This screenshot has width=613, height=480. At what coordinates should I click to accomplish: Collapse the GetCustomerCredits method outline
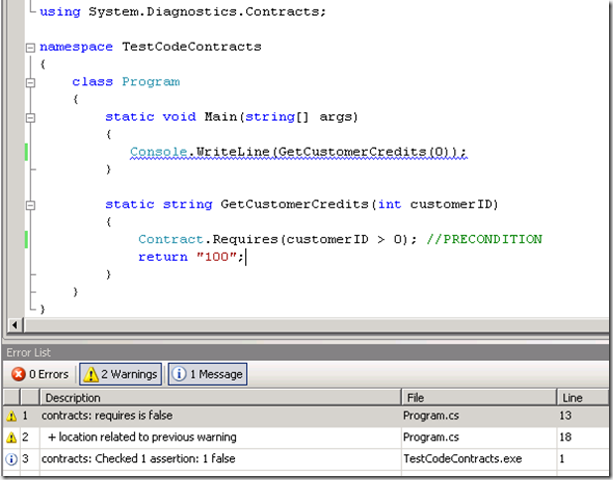click(x=32, y=204)
